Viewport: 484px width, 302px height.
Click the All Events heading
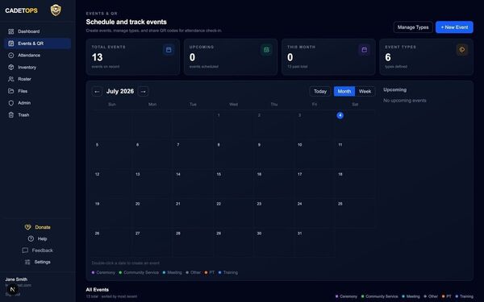[98, 290]
